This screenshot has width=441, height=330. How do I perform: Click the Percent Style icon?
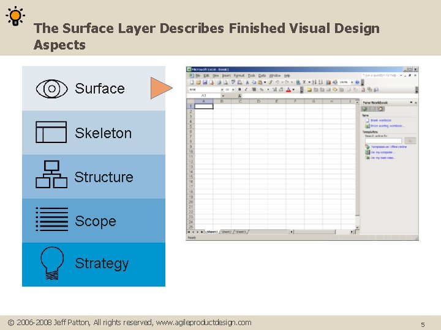point(262,89)
